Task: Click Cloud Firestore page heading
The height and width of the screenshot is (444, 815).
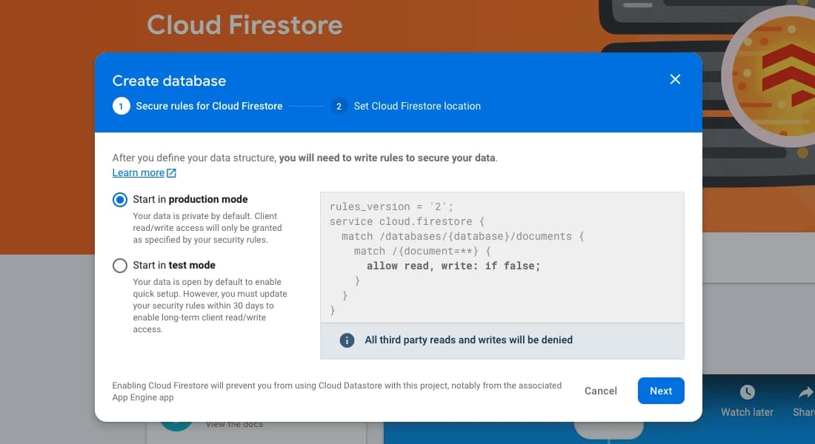Action: point(245,25)
